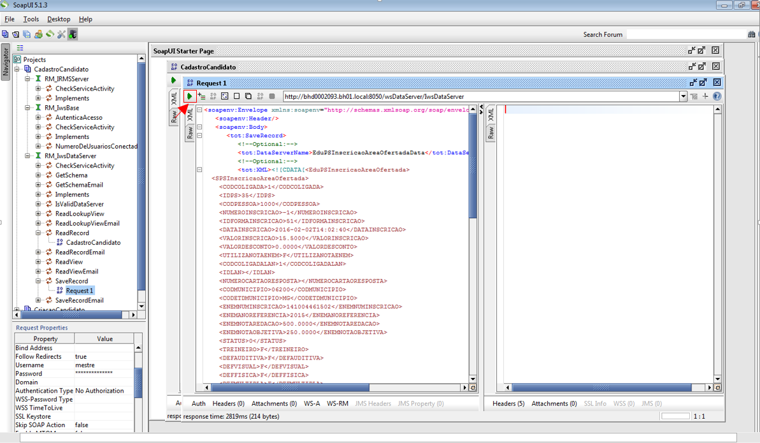Click the response editor text area
760x443 pixels.
[608, 243]
